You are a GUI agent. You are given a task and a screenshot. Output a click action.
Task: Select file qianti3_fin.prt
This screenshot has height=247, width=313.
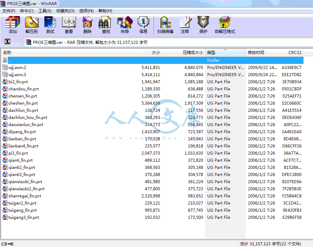pyautogui.click(x=22, y=174)
